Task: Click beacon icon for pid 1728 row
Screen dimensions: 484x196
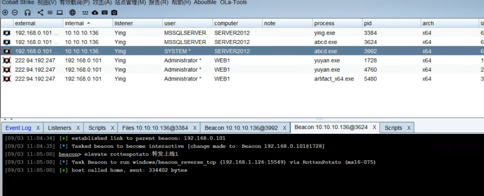Action: tap(7, 61)
